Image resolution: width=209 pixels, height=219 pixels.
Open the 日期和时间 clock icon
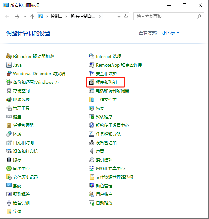click(x=9, y=142)
